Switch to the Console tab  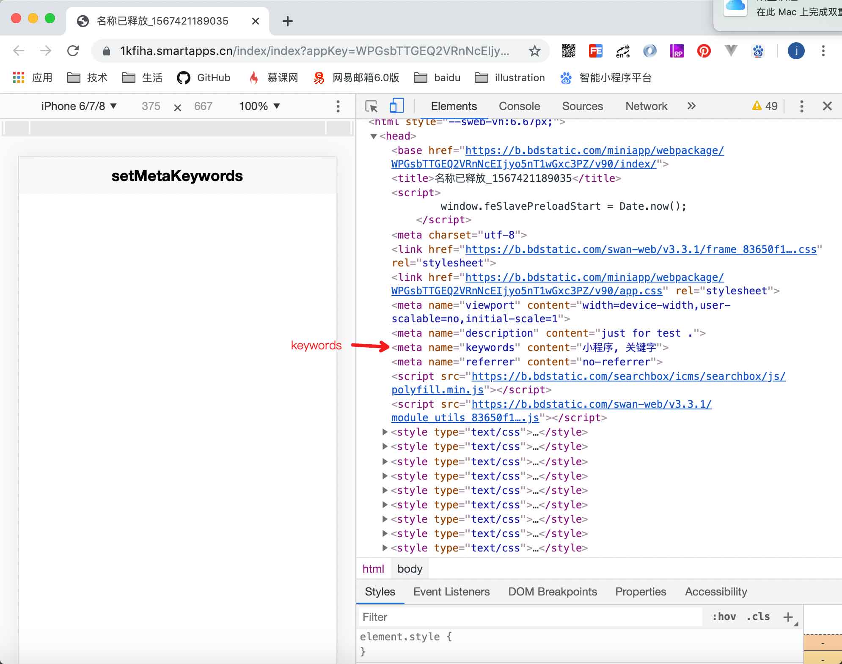coord(519,106)
